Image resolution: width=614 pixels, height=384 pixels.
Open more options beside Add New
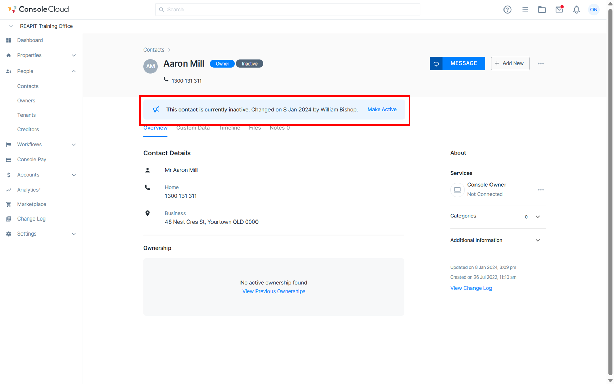pos(541,63)
